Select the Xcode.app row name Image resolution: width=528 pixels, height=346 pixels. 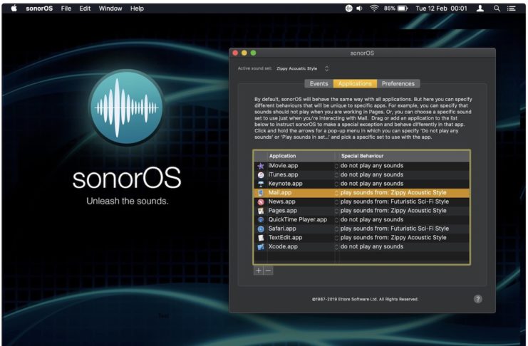[x=283, y=247]
